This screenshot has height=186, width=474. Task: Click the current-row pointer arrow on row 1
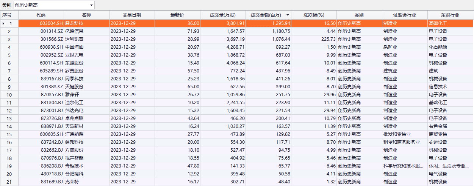pos(3,23)
